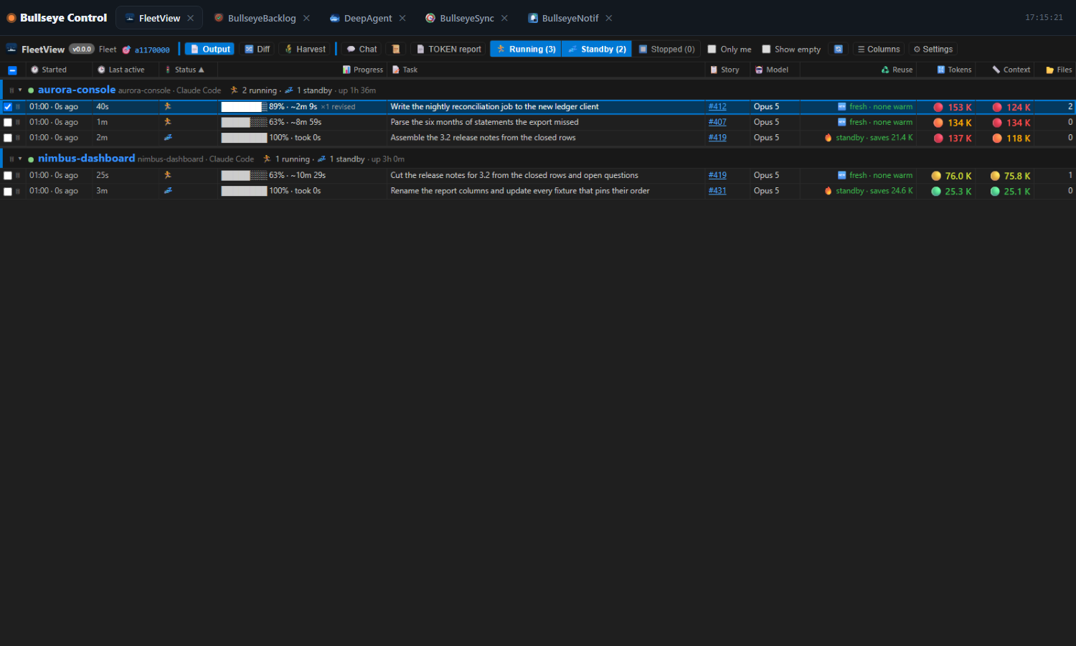Screen dimensions: 1076x646
Task: Click the 89% progress bar
Action: coord(244,106)
